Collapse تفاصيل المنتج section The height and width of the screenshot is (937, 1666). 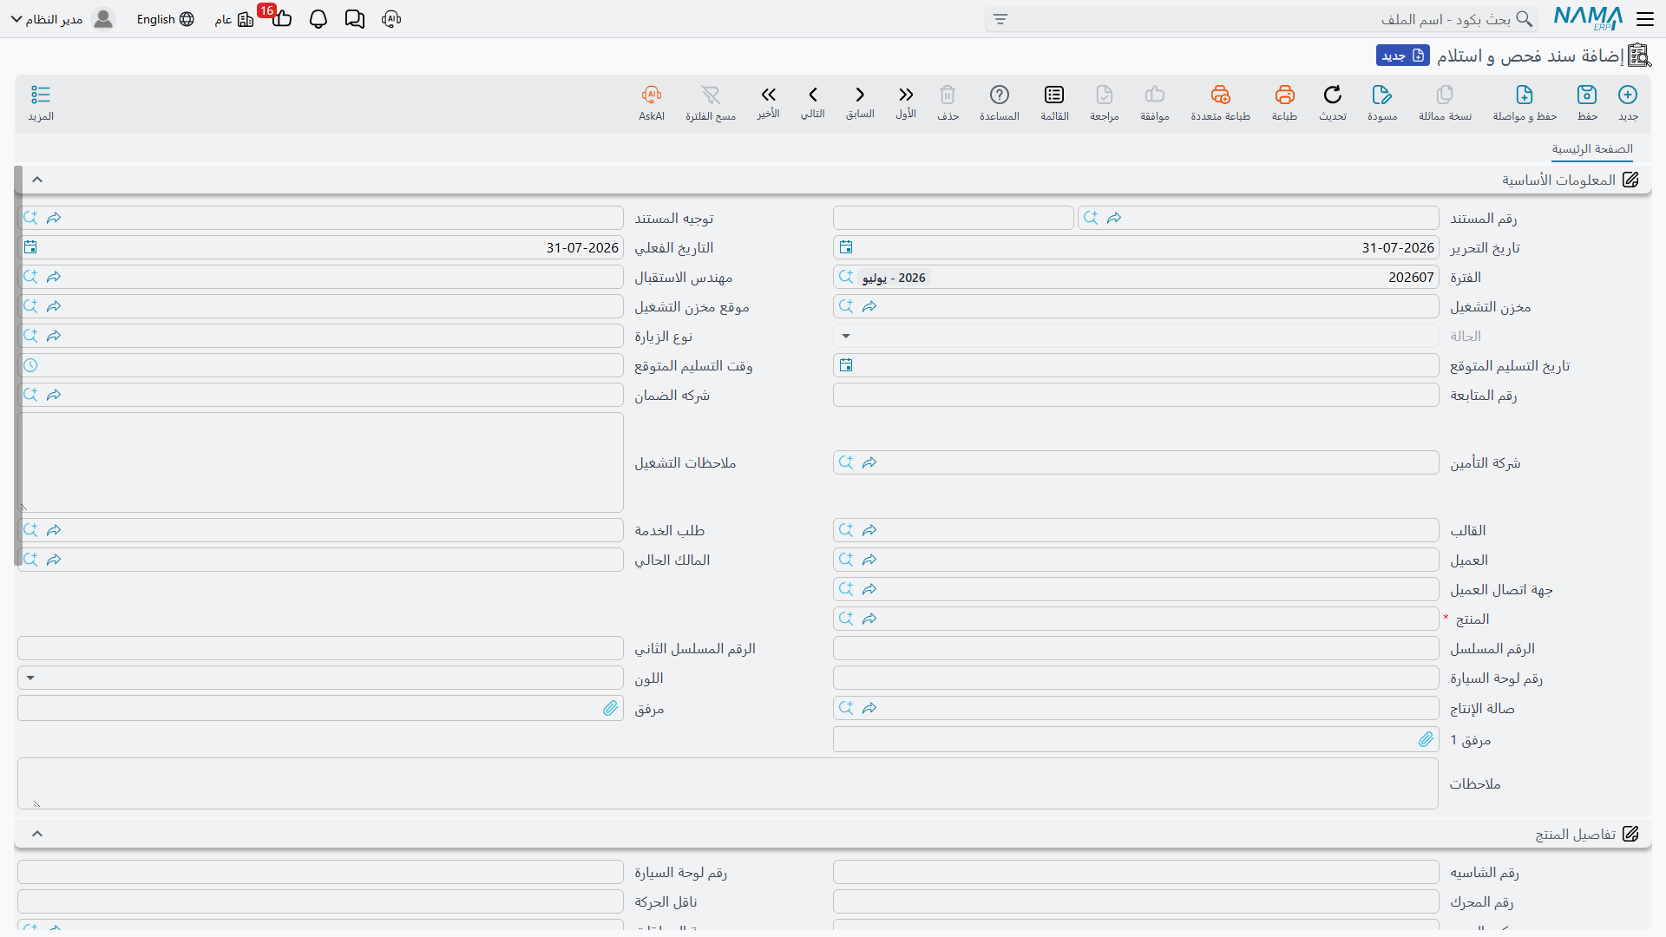click(37, 834)
